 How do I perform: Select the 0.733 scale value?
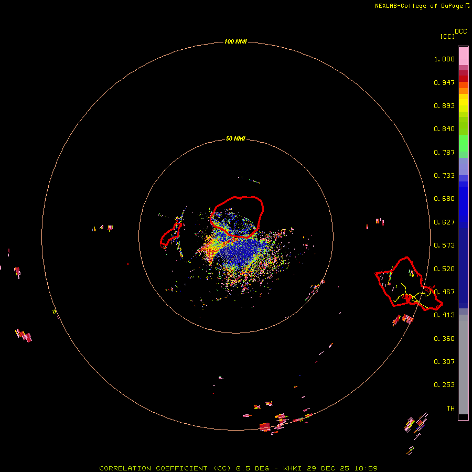[x=444, y=176]
